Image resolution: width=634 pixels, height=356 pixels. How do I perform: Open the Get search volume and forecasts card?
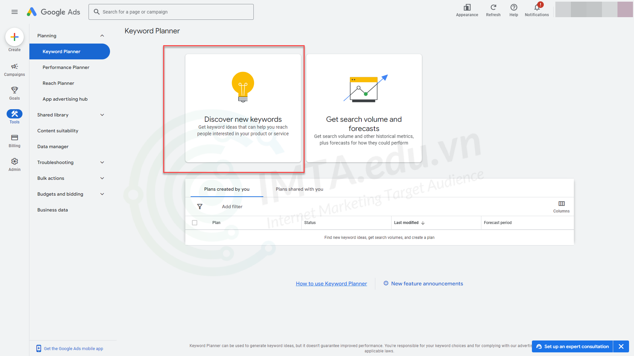(364, 108)
